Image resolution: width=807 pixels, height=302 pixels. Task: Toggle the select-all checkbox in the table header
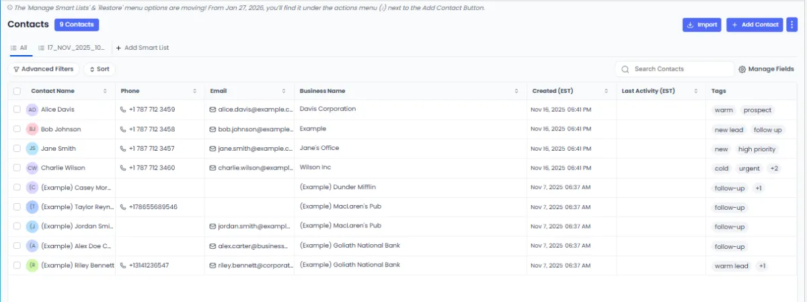pos(17,91)
